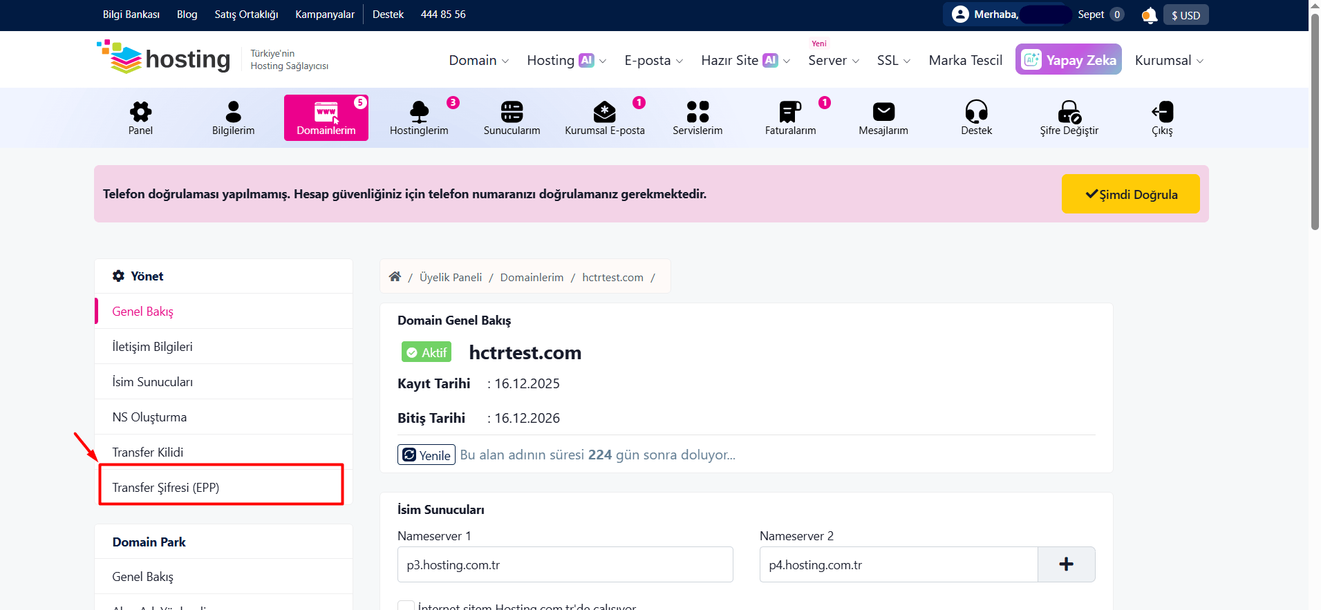Click the user avatar icon beside Merhaba
The image size is (1321, 610).
tap(960, 15)
